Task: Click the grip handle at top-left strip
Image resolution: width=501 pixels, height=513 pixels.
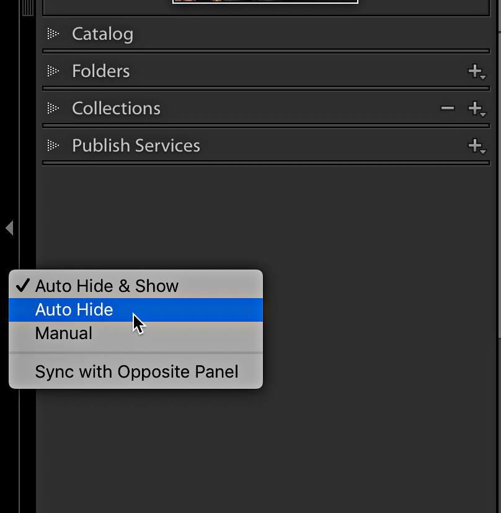Action: [x=28, y=8]
